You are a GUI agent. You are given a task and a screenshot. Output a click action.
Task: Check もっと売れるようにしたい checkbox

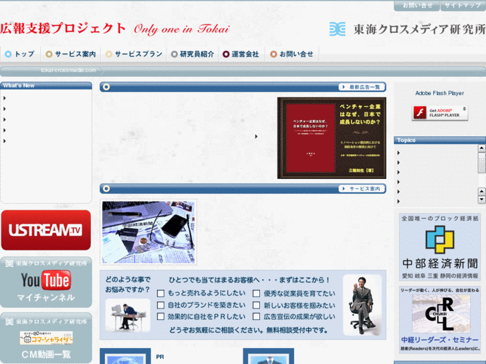point(160,293)
